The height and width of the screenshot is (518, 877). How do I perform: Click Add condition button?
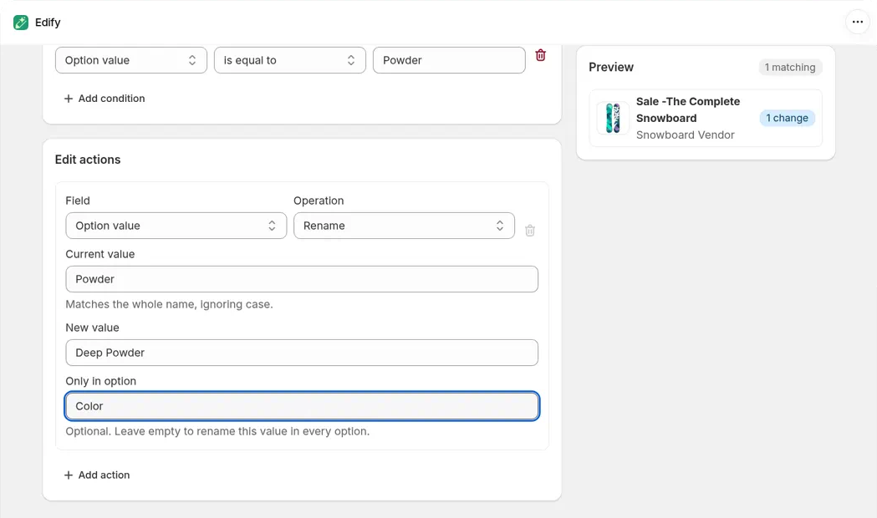104,99
